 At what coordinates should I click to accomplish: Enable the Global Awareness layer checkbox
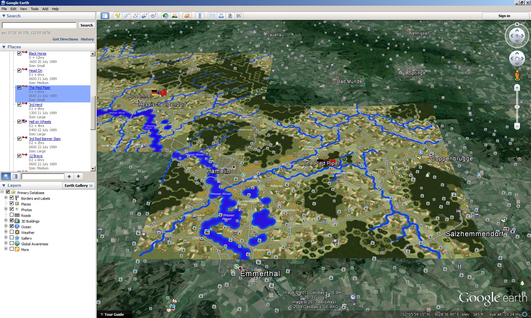pos(12,243)
